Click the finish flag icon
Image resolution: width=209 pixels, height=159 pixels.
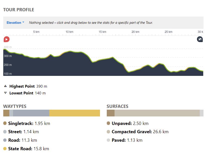(x=200, y=39)
